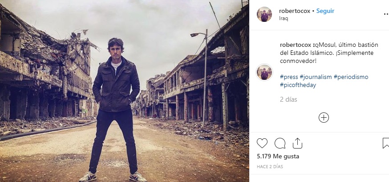Open the robertocox username in the header
The width and height of the screenshot is (389, 182).
294,11
